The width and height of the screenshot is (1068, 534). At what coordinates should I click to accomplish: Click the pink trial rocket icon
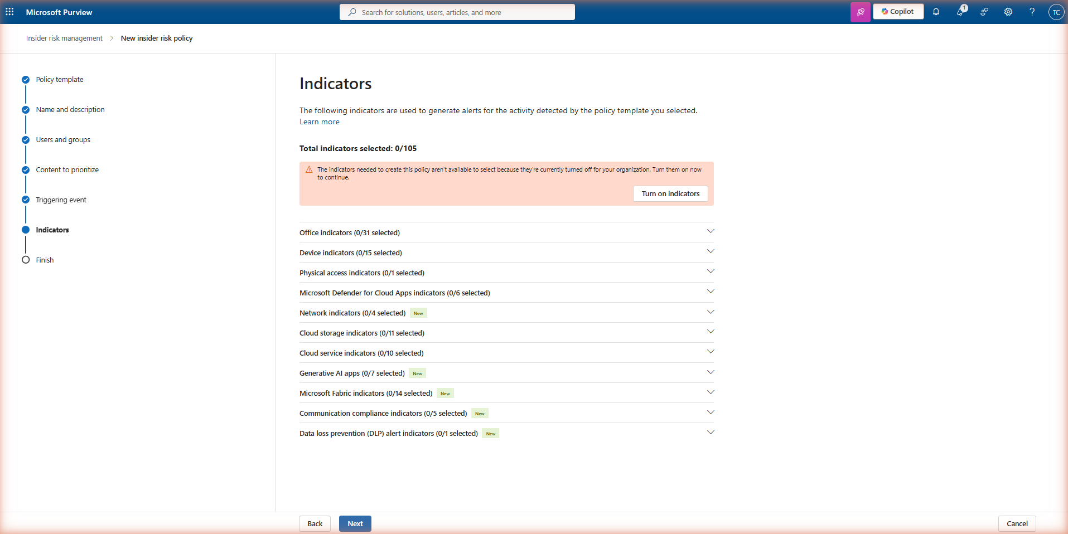tap(861, 12)
